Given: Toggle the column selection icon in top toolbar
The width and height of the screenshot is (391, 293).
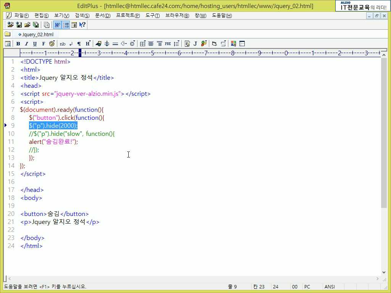Looking at the screenshot, I should click(74, 25).
